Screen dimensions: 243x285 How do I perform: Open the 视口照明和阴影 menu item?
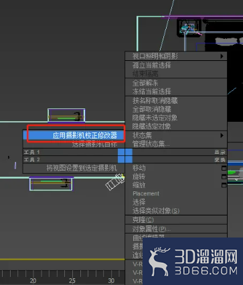(176, 56)
